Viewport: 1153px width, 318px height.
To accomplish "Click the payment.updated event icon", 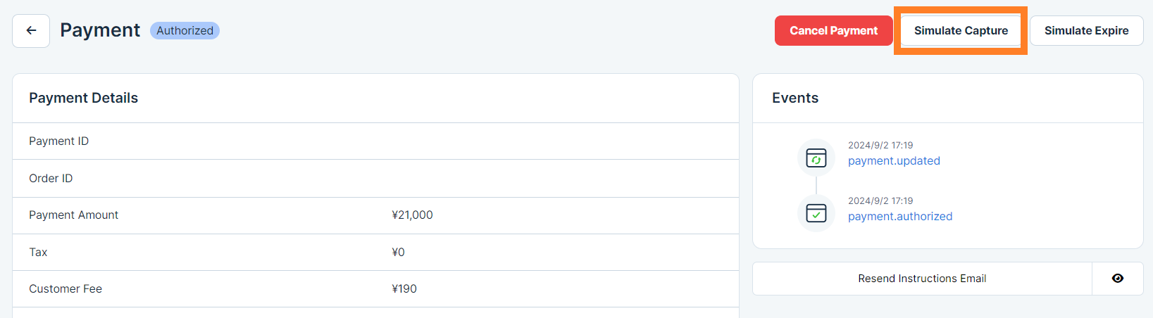I will 816,158.
